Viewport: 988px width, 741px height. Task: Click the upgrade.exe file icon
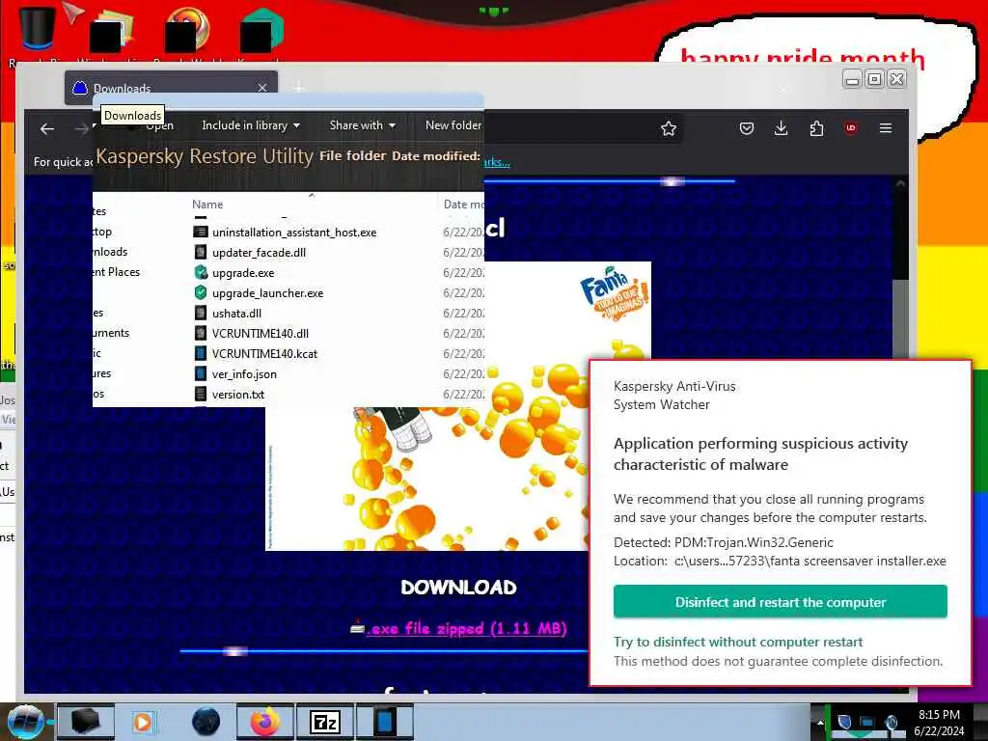(201, 272)
